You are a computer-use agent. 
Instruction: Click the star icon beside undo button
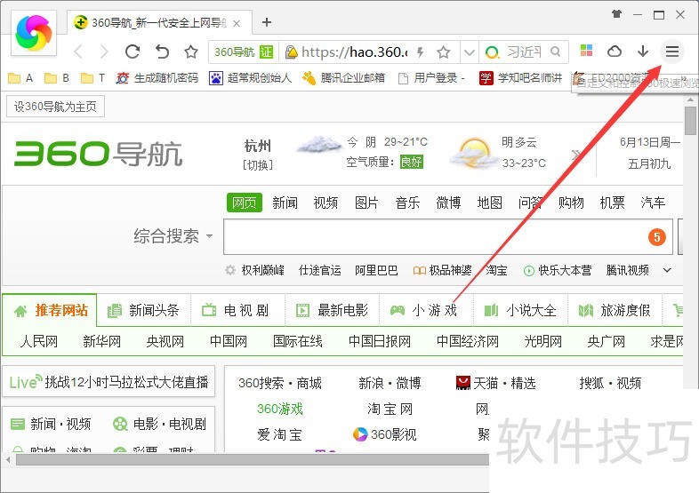(191, 52)
